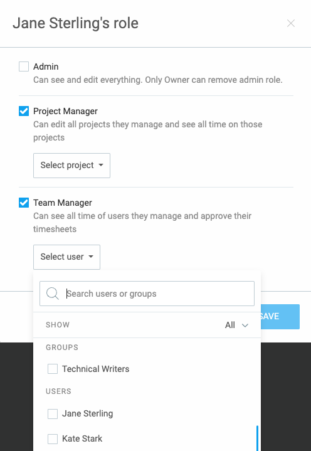Click the Search users or groups field
Image resolution: width=311 pixels, height=451 pixels.
tap(147, 294)
